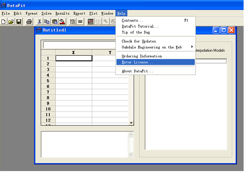Select row header 3

48,70
